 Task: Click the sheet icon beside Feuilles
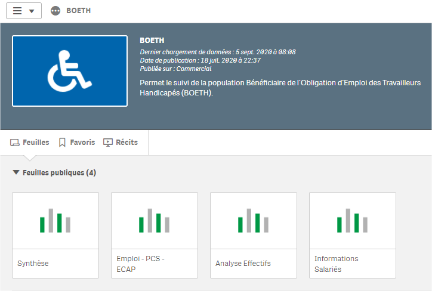click(15, 143)
